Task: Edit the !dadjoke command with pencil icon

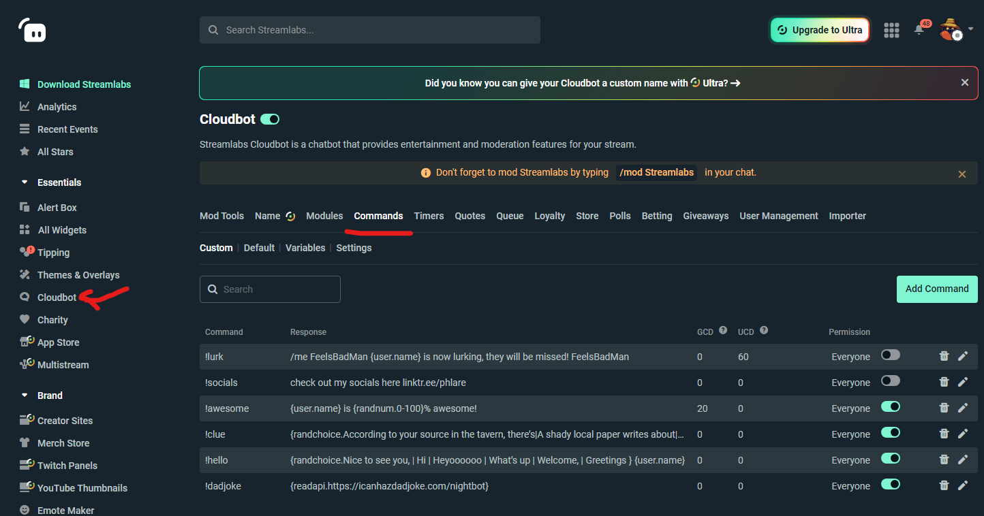Action: [x=963, y=485]
